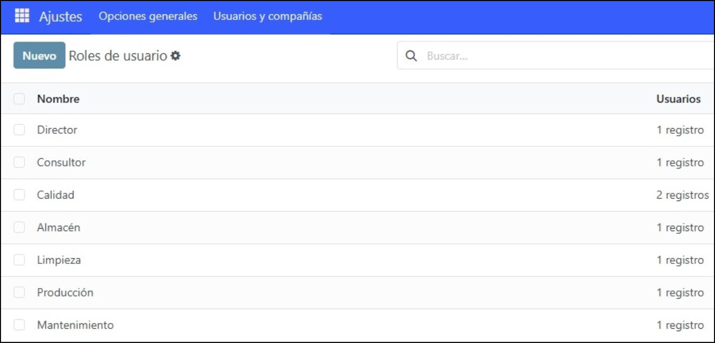Go to the Ajustes app title

point(61,17)
